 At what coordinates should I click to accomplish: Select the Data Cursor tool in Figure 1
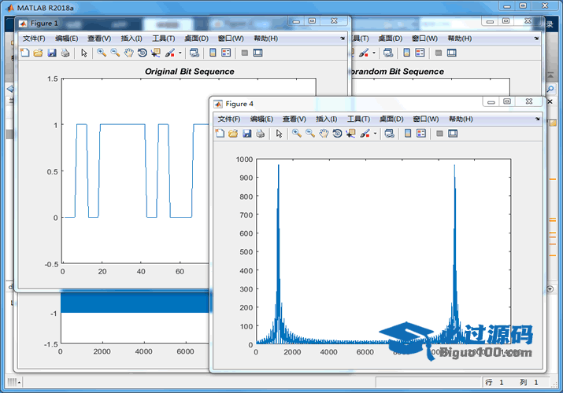155,53
